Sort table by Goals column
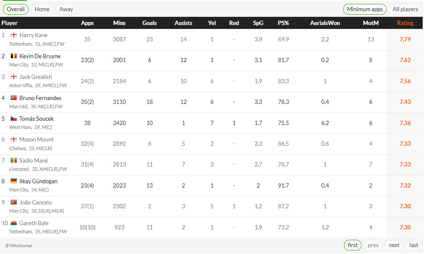 pyautogui.click(x=149, y=23)
